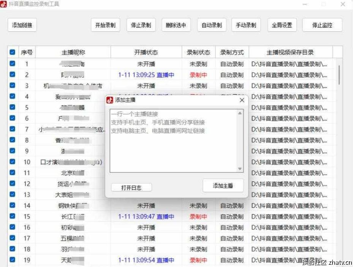353x267 pixels.
Task: Confirm with 添加主播 button in dialog
Action: click(x=223, y=186)
